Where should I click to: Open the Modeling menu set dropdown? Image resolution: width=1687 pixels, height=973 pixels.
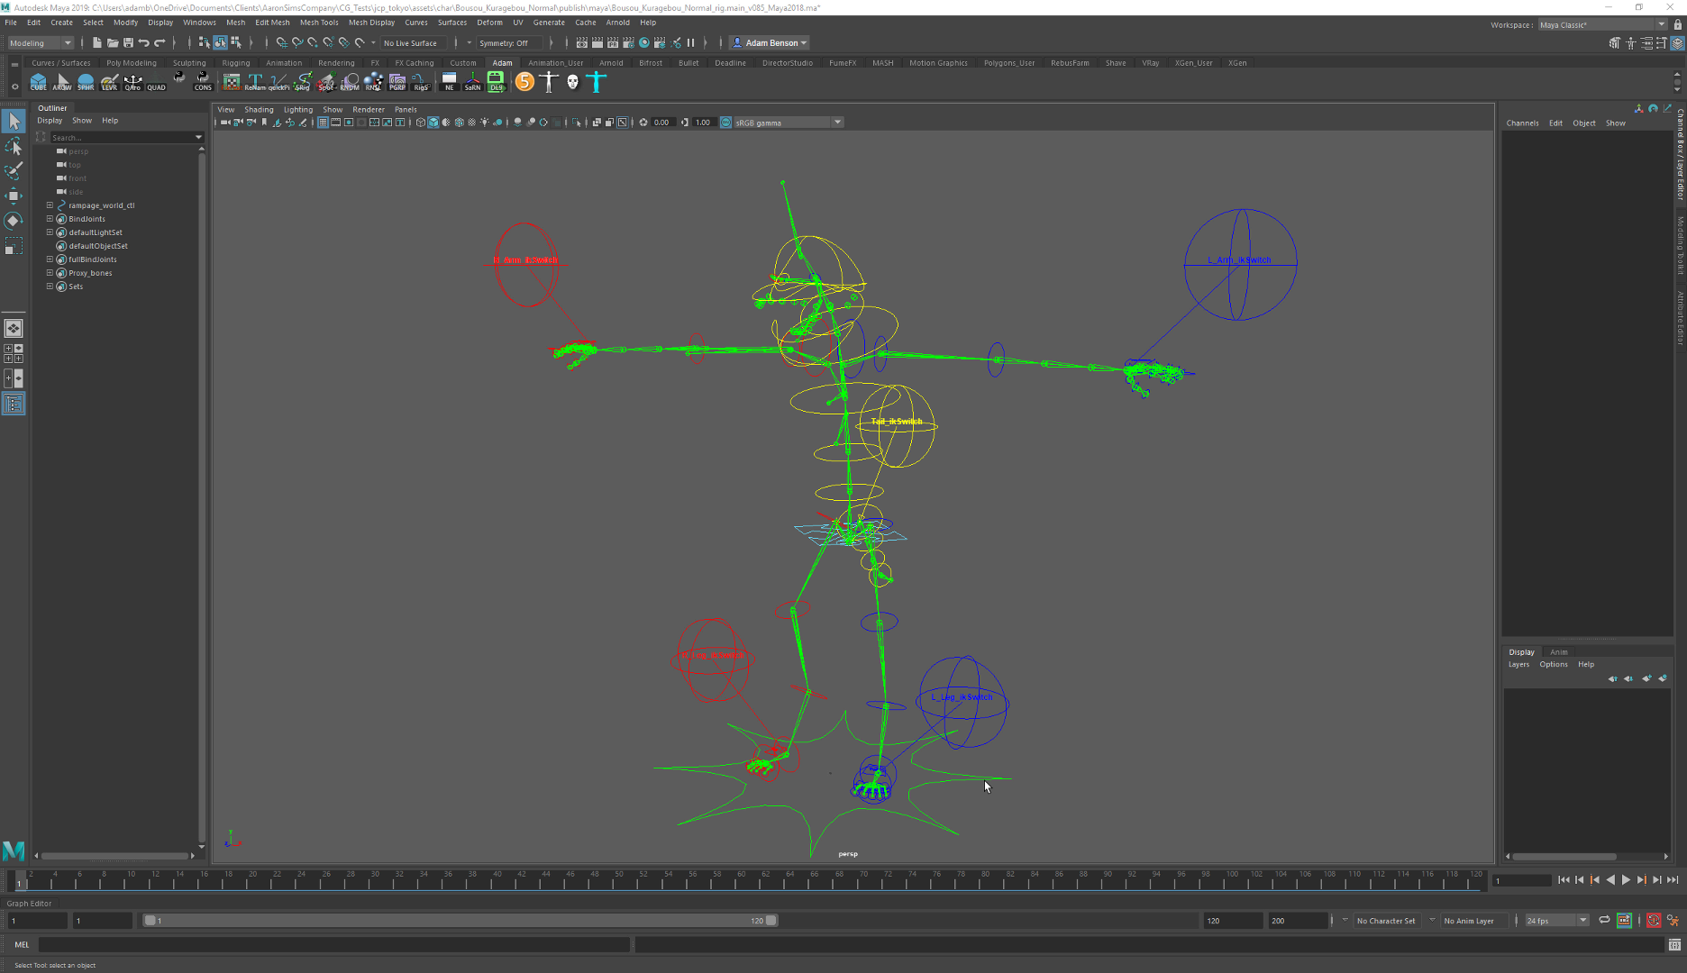pos(41,42)
